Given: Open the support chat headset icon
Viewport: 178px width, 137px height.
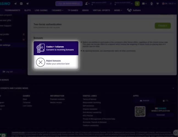Looking at the screenshot, I should pyautogui.click(x=176, y=133).
